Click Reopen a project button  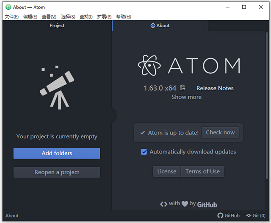tap(57, 172)
